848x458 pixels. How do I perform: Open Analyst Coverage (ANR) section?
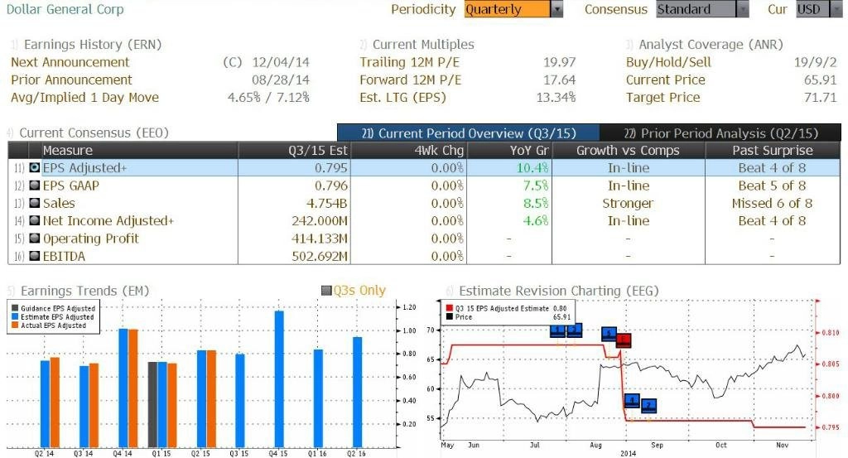click(x=711, y=45)
